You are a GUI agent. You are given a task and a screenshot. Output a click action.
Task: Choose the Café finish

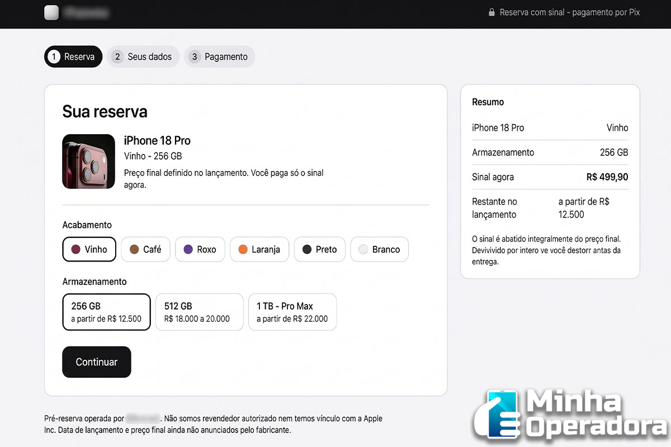point(145,249)
